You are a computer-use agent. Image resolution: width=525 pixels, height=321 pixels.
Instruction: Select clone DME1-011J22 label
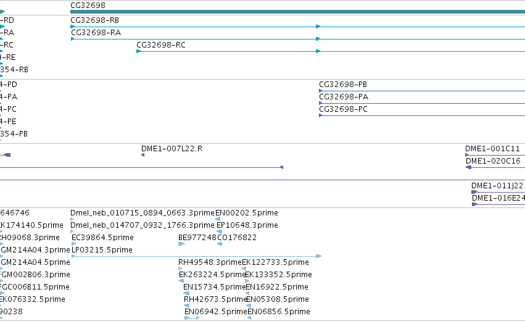pos(497,186)
